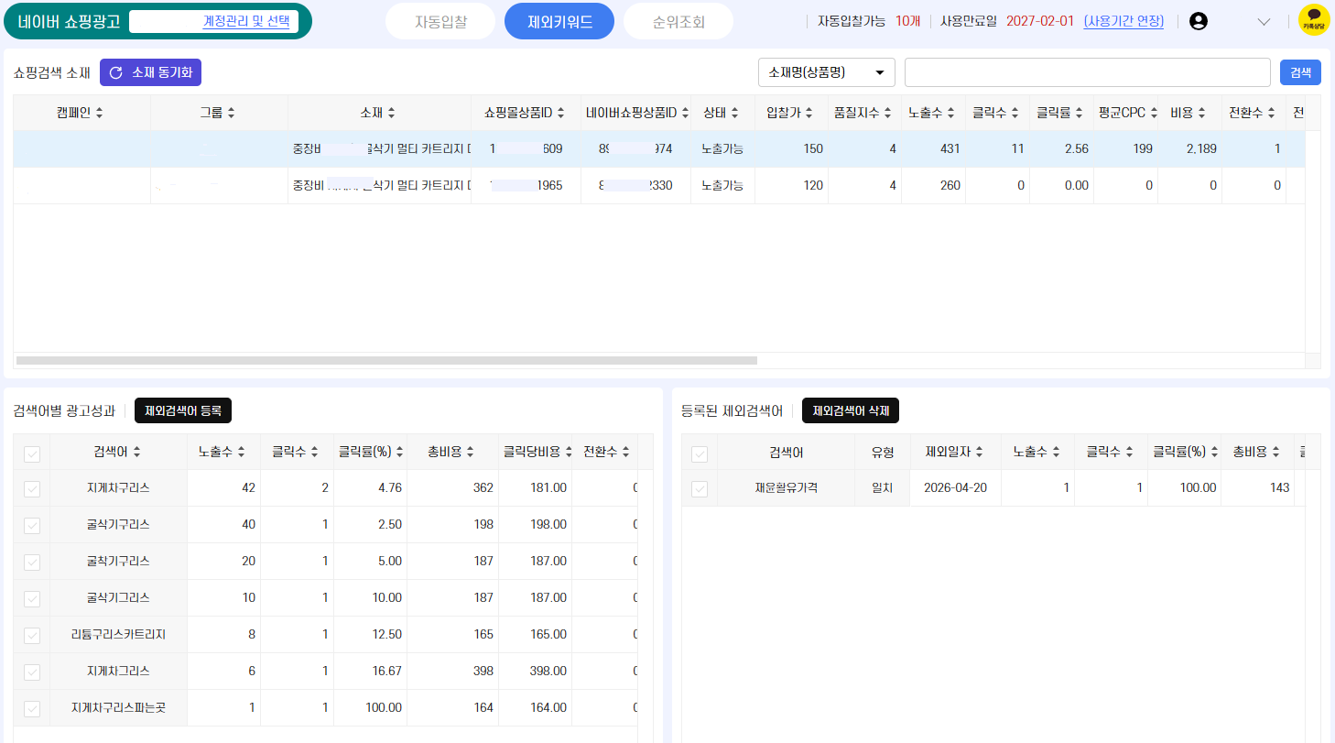Open the user profile icon
Image resolution: width=1335 pixels, height=743 pixels.
coord(1198,21)
